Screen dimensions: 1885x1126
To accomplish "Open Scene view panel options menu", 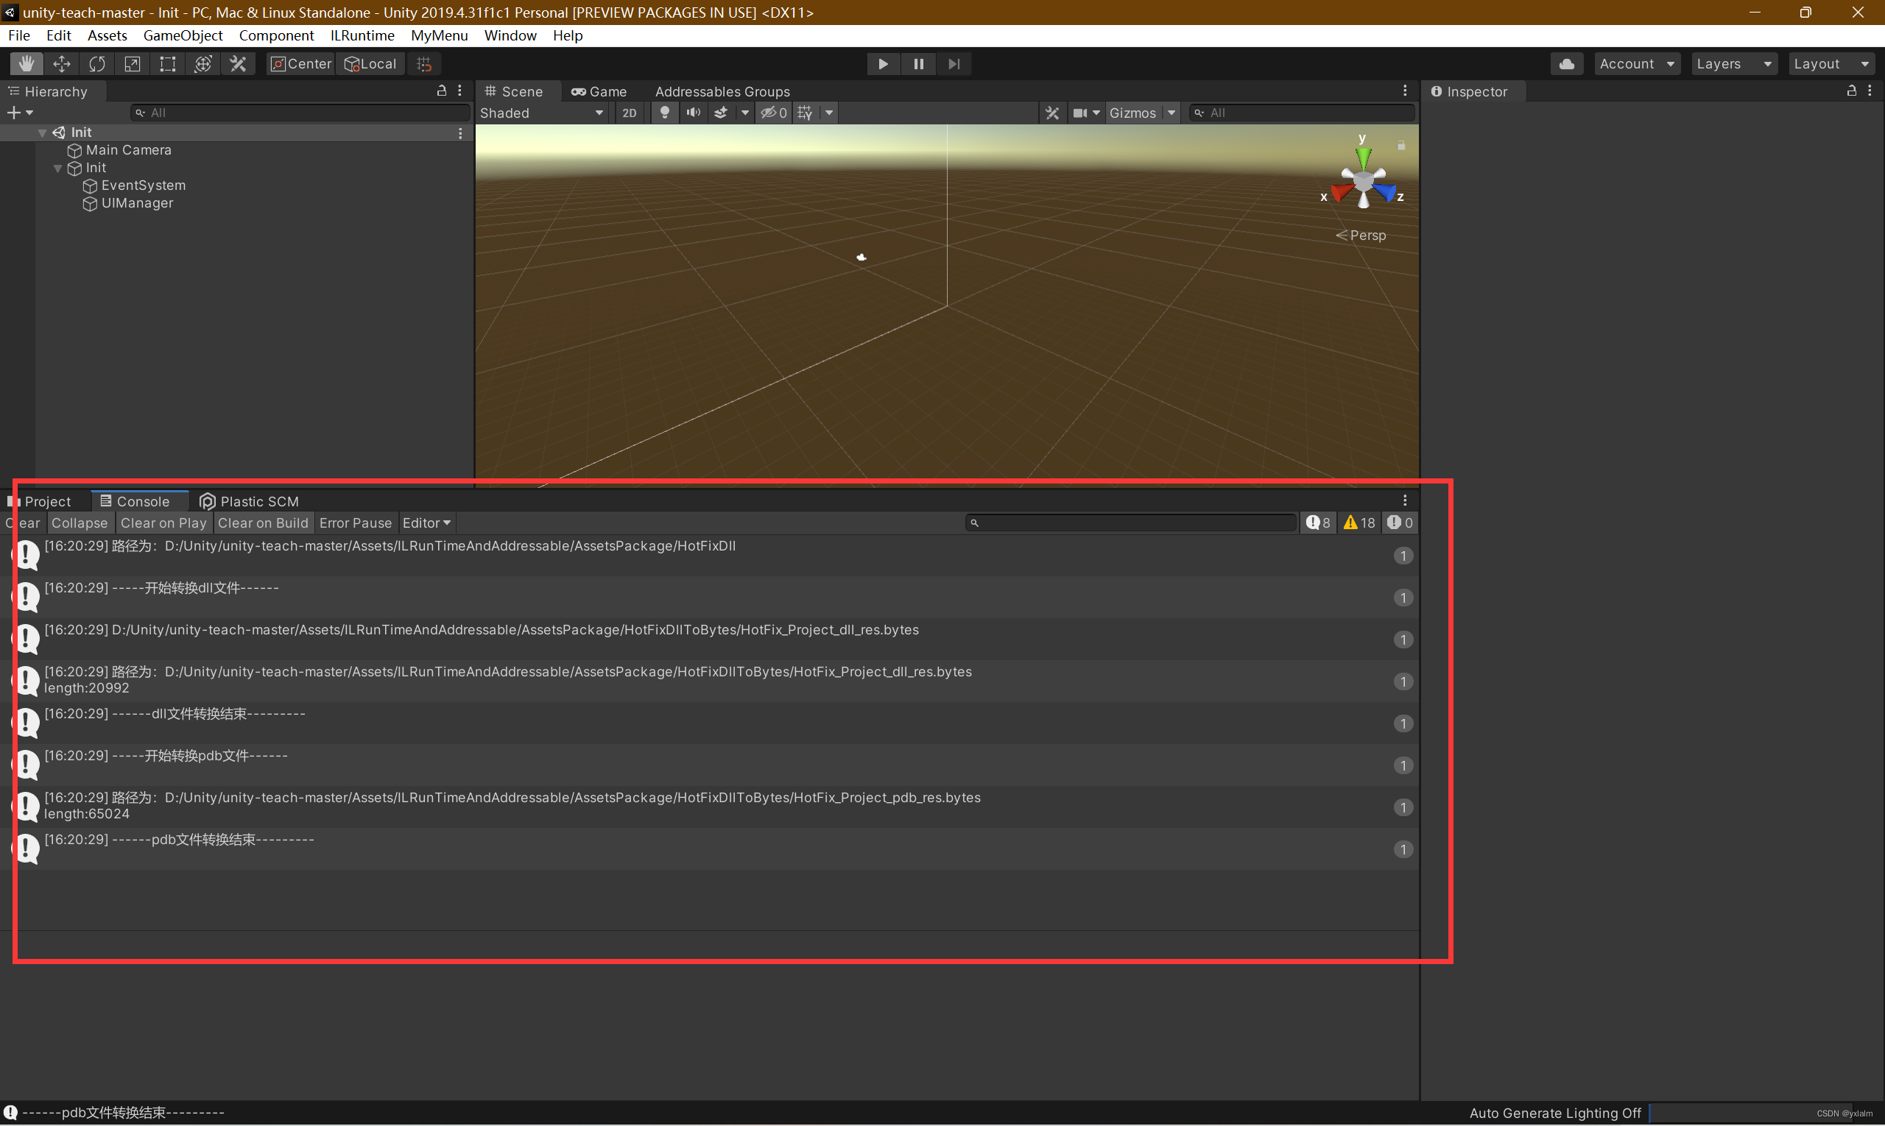I will click(x=1405, y=91).
